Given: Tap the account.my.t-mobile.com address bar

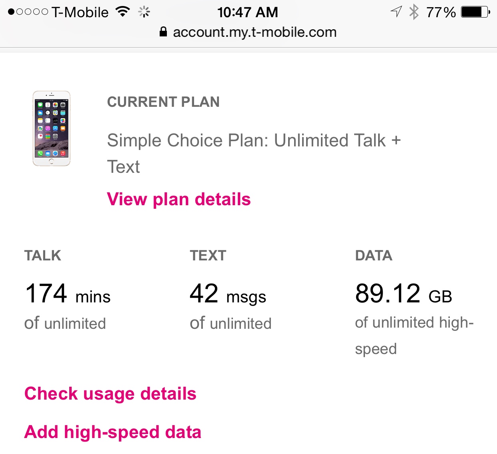Looking at the screenshot, I should [x=248, y=32].
